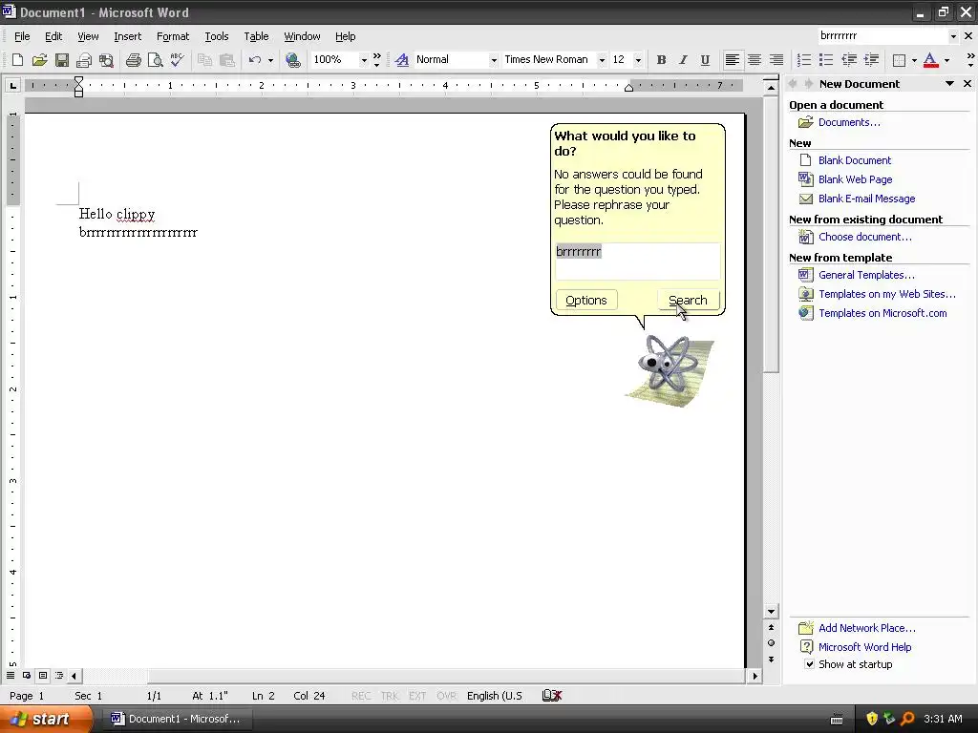
Task: Click the Select Browse Object button
Action: click(771, 643)
